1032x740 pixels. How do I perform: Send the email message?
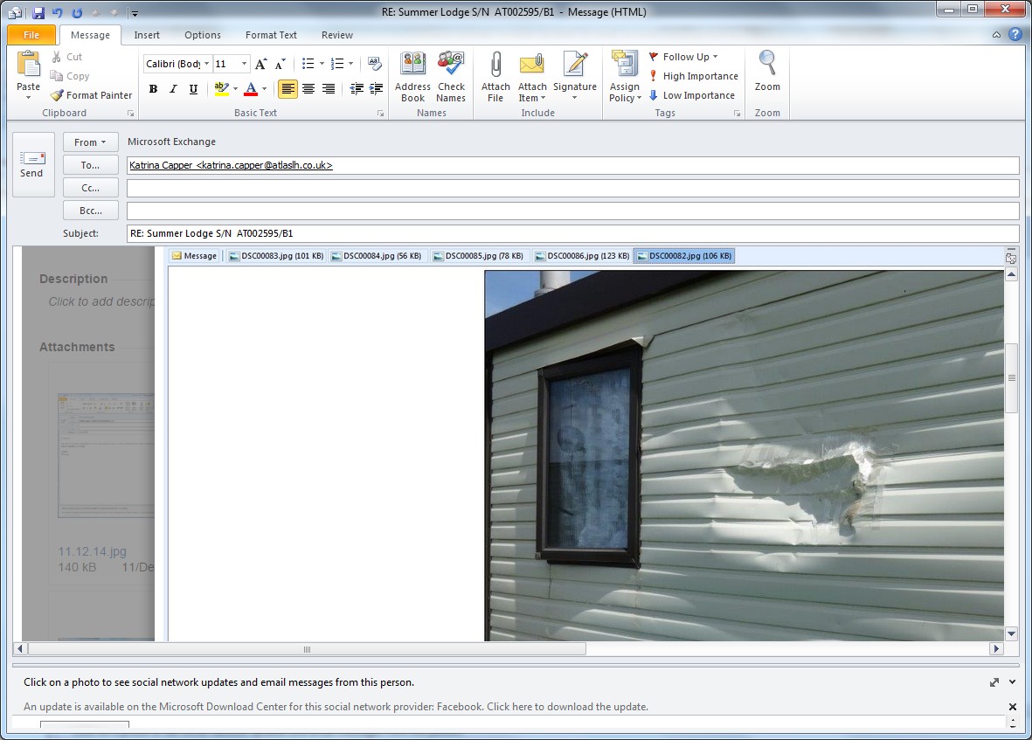coord(33,164)
